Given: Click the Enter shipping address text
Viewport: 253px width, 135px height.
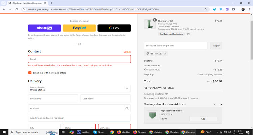Looking at the screenshot, I should pyautogui.click(x=210, y=75).
